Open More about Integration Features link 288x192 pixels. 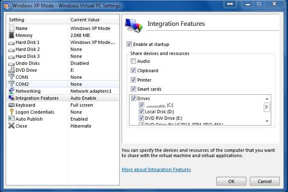click(156, 169)
